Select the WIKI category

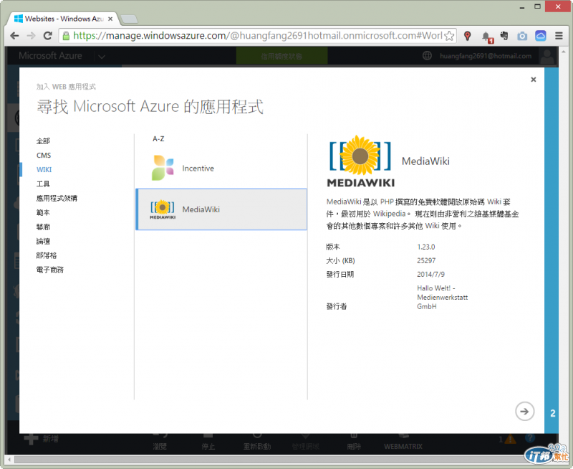(x=44, y=169)
